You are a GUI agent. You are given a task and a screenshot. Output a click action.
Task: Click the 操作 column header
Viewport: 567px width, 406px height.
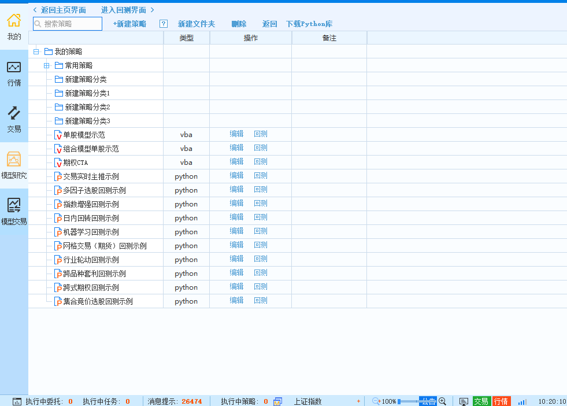click(x=251, y=38)
